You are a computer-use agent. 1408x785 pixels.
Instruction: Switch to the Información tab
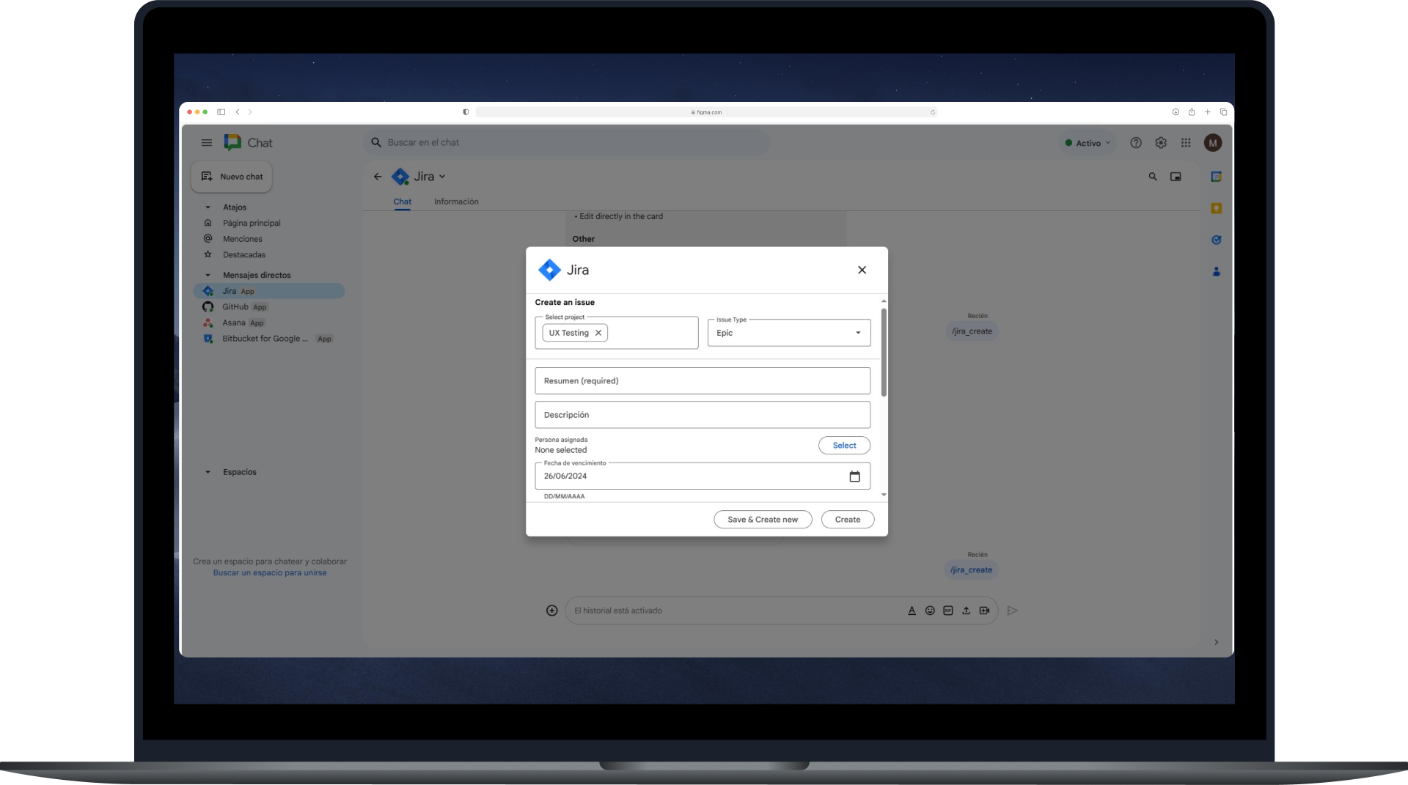456,202
